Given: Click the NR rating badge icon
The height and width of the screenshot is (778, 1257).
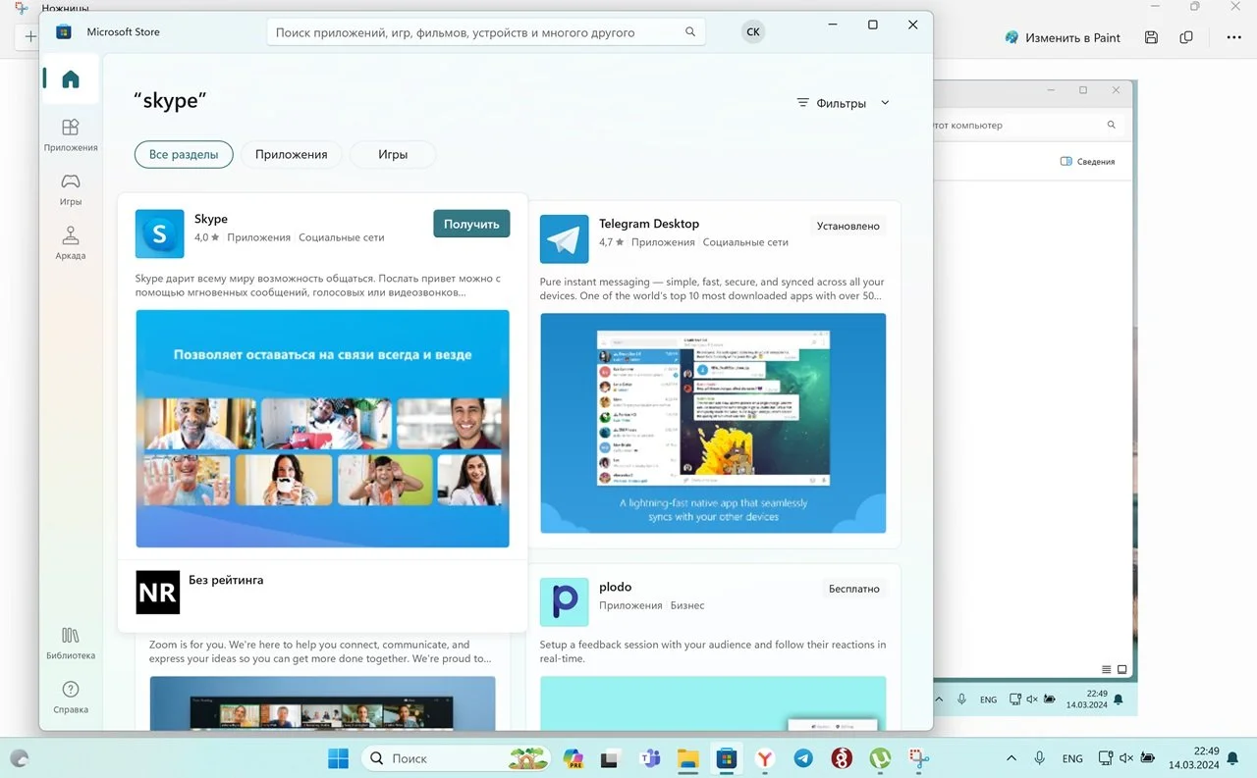Looking at the screenshot, I should 158,592.
